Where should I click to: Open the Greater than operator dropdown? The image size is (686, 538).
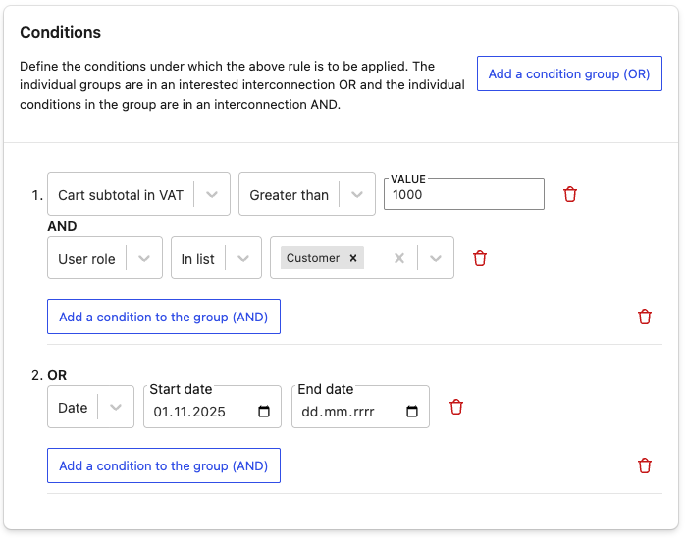357,195
